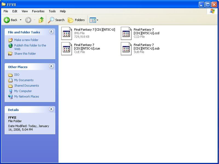This screenshot has width=219, height=164.
Task: Click Publish this folder to the Web
Action: pyautogui.click(x=30, y=47)
